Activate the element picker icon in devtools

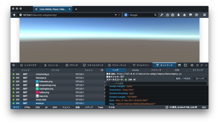(13, 65)
